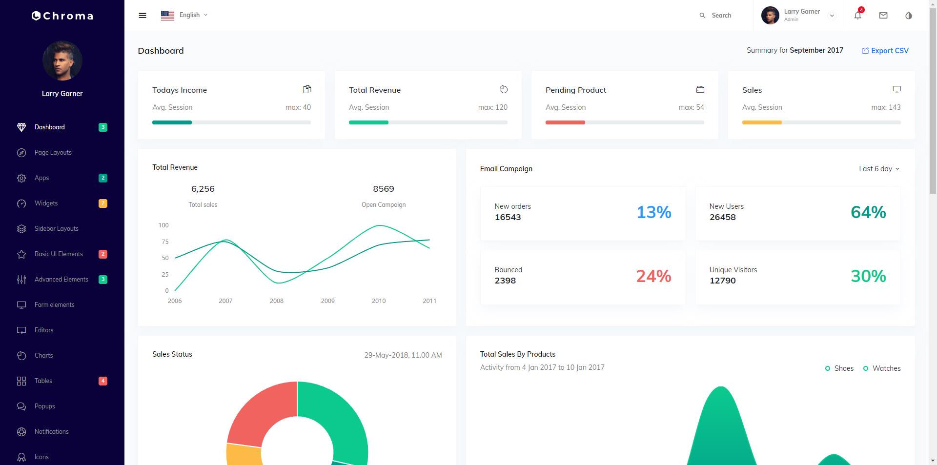Click the search magnifier icon
The image size is (937, 465).
tap(702, 16)
